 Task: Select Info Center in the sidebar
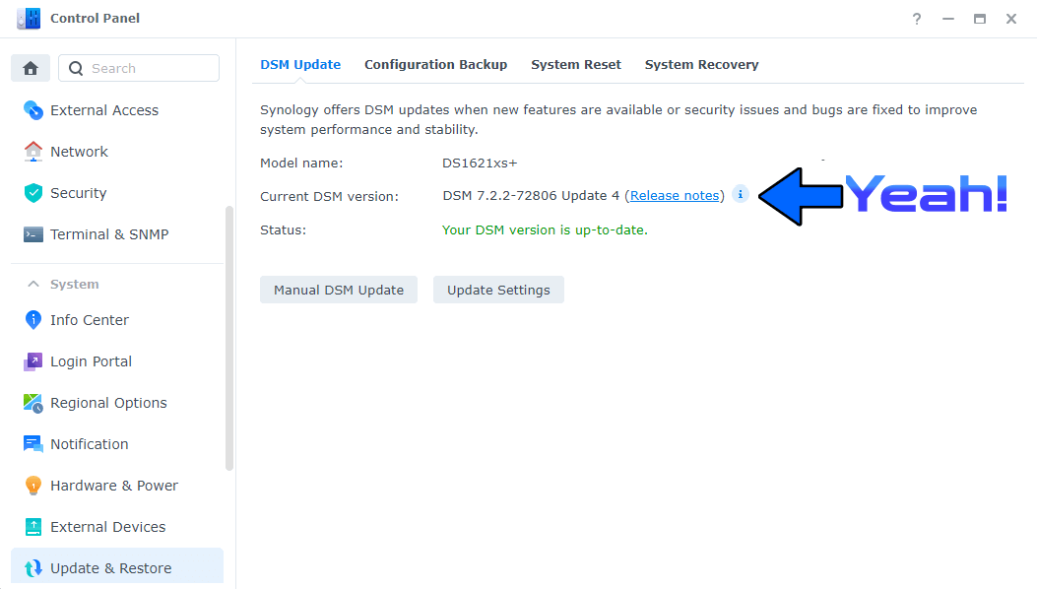(116, 320)
